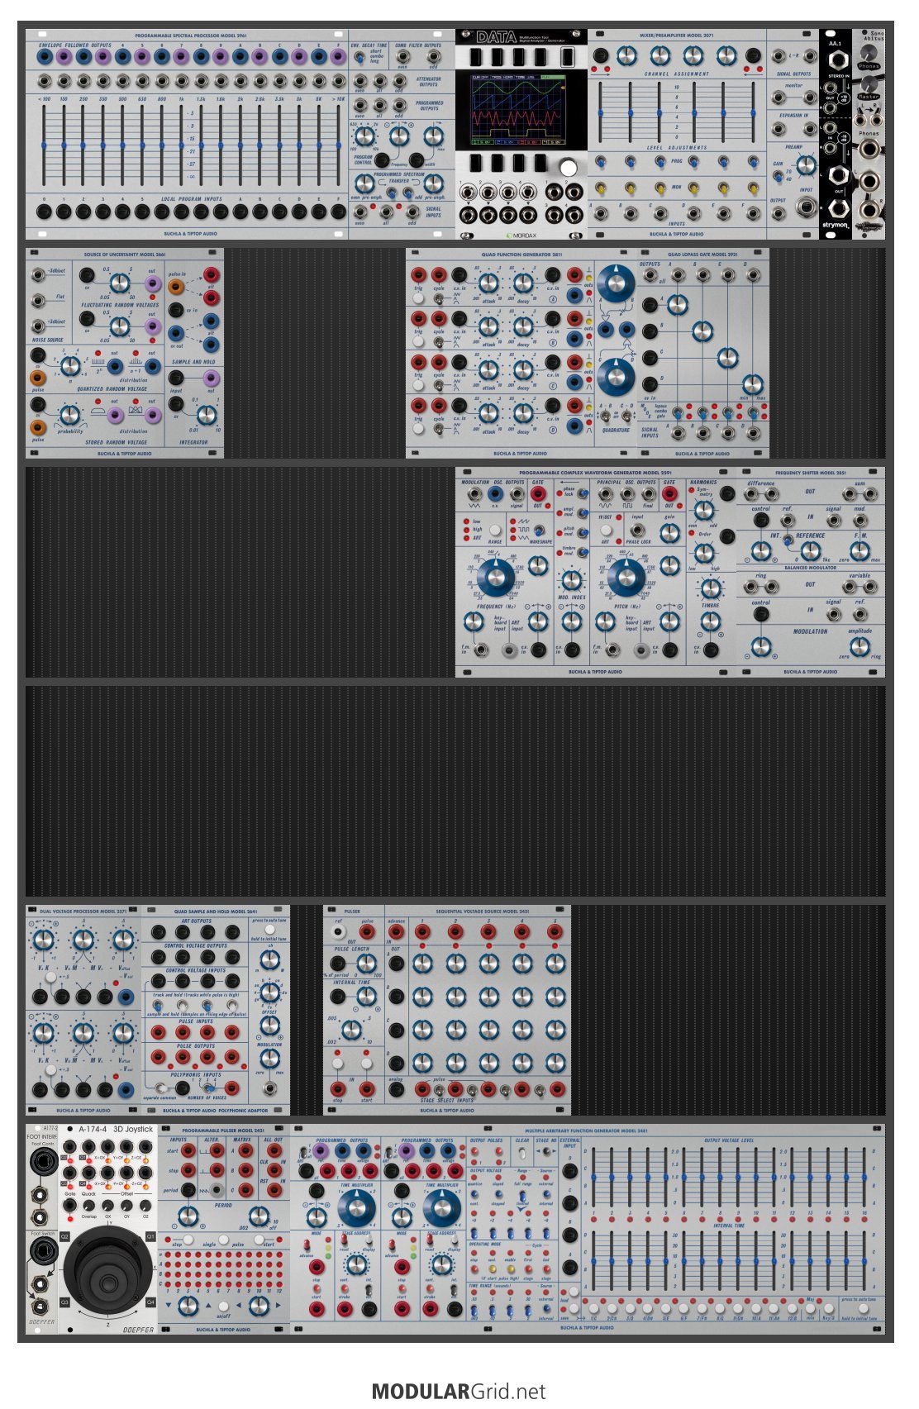Viewport: 919px width, 1409px height.
Task: Flip the preamp gain 20/40 switch on Mixer 207t
Action: click(x=779, y=176)
